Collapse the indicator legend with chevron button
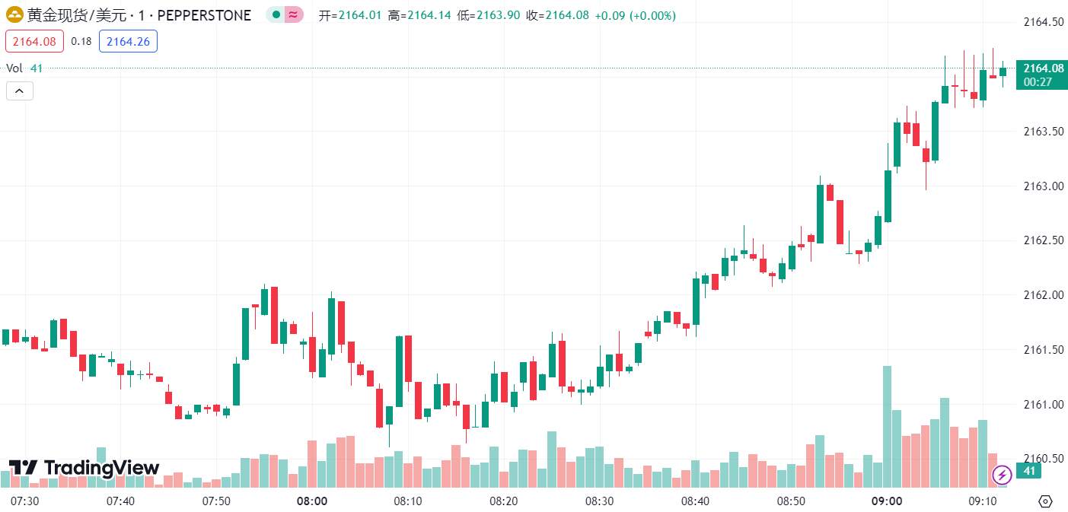This screenshot has height=512, width=1068. click(20, 91)
